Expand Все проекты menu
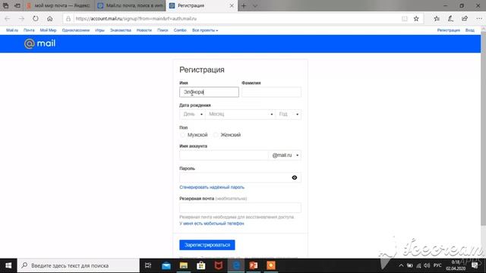Screen dimensions: 486x273 [x=205, y=30]
